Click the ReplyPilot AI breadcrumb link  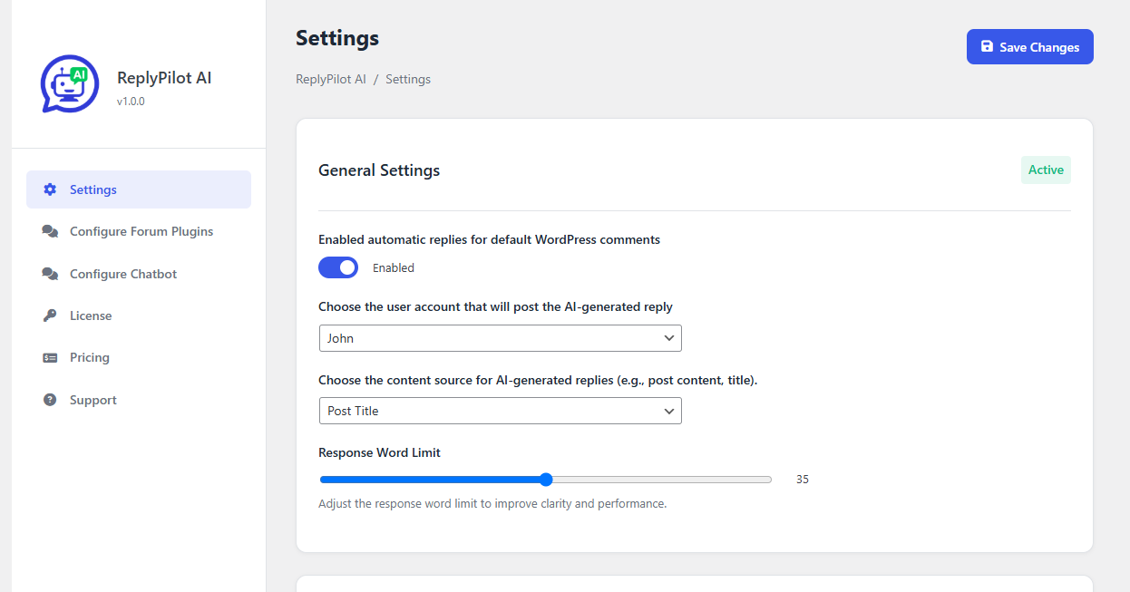coord(331,79)
